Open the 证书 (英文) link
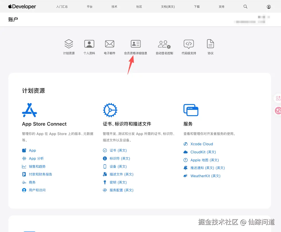 click(118, 150)
